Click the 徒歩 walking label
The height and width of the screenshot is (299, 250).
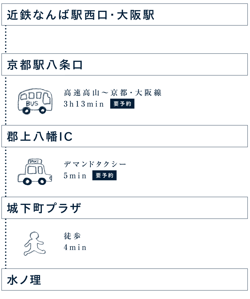pos(72,236)
